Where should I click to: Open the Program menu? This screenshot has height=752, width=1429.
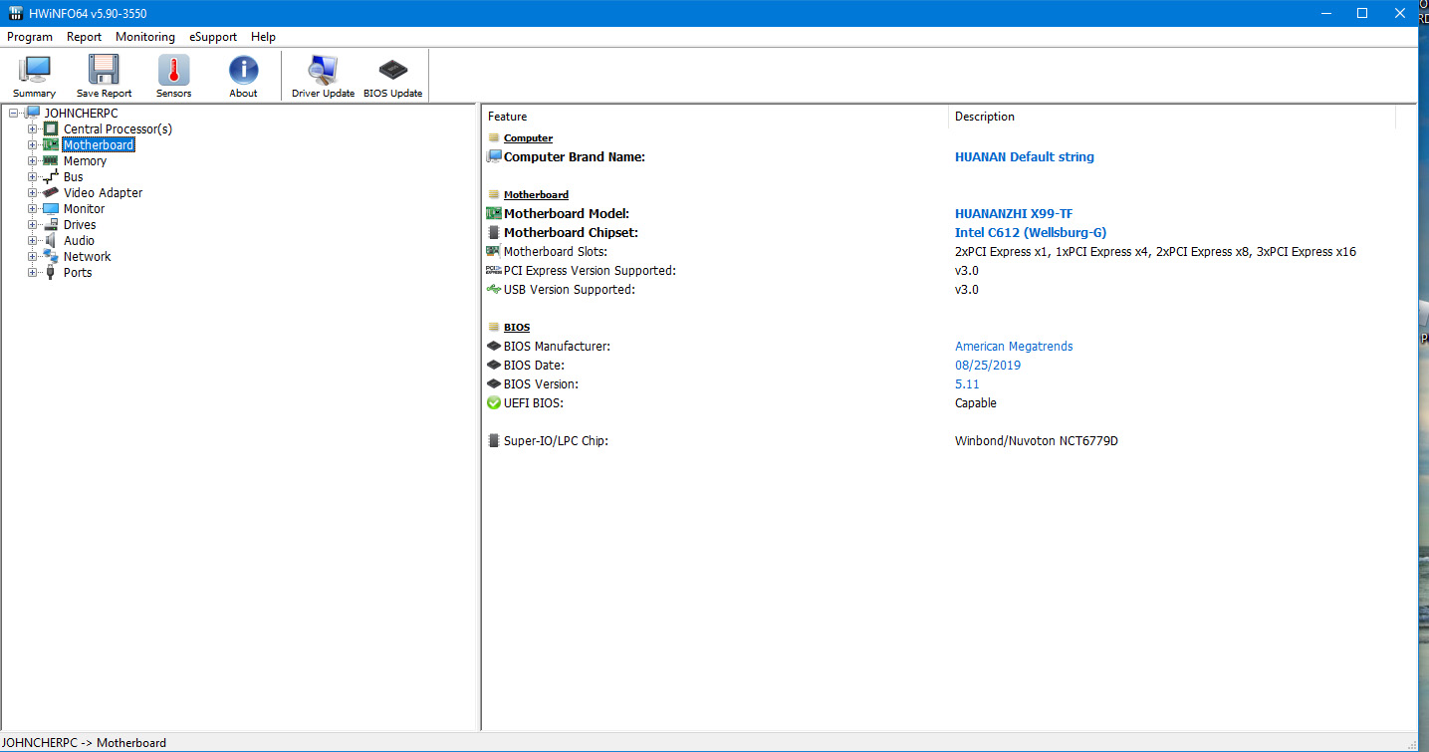point(30,37)
